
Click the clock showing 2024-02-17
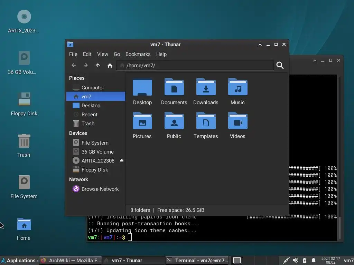pos(330,261)
